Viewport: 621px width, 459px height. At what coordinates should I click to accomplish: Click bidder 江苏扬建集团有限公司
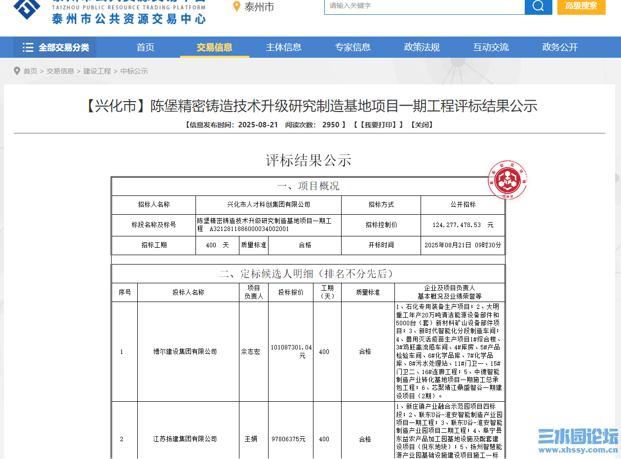point(185,439)
